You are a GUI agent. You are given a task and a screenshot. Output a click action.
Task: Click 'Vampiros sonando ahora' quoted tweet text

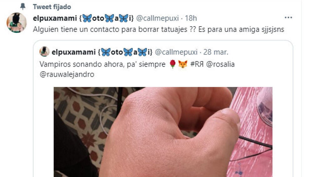pos(102,64)
